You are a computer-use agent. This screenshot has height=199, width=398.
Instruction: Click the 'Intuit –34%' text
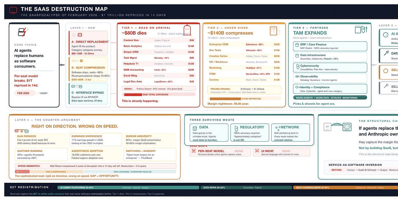pyautogui.click(x=160, y=69)
